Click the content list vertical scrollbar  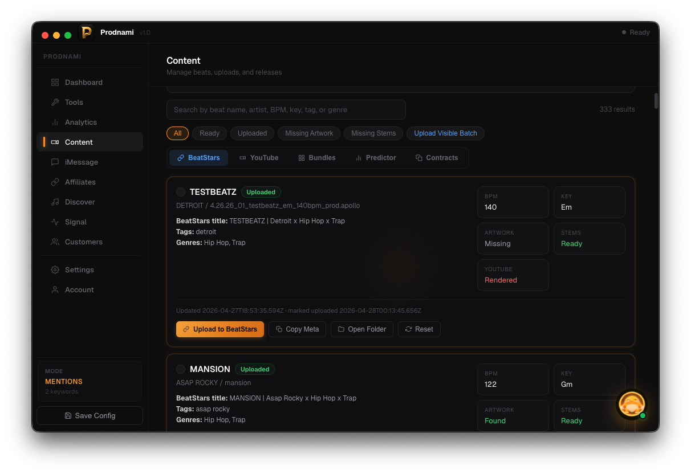point(656,101)
